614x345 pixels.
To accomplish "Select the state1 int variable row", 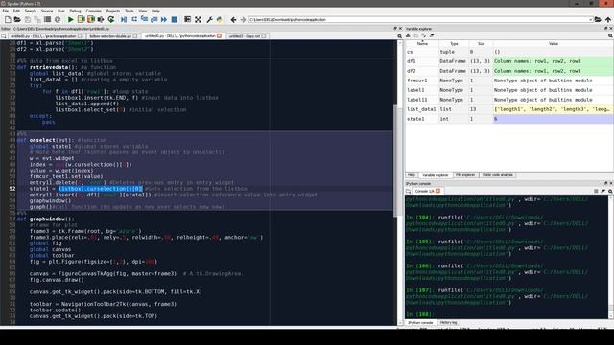I will click(509, 119).
